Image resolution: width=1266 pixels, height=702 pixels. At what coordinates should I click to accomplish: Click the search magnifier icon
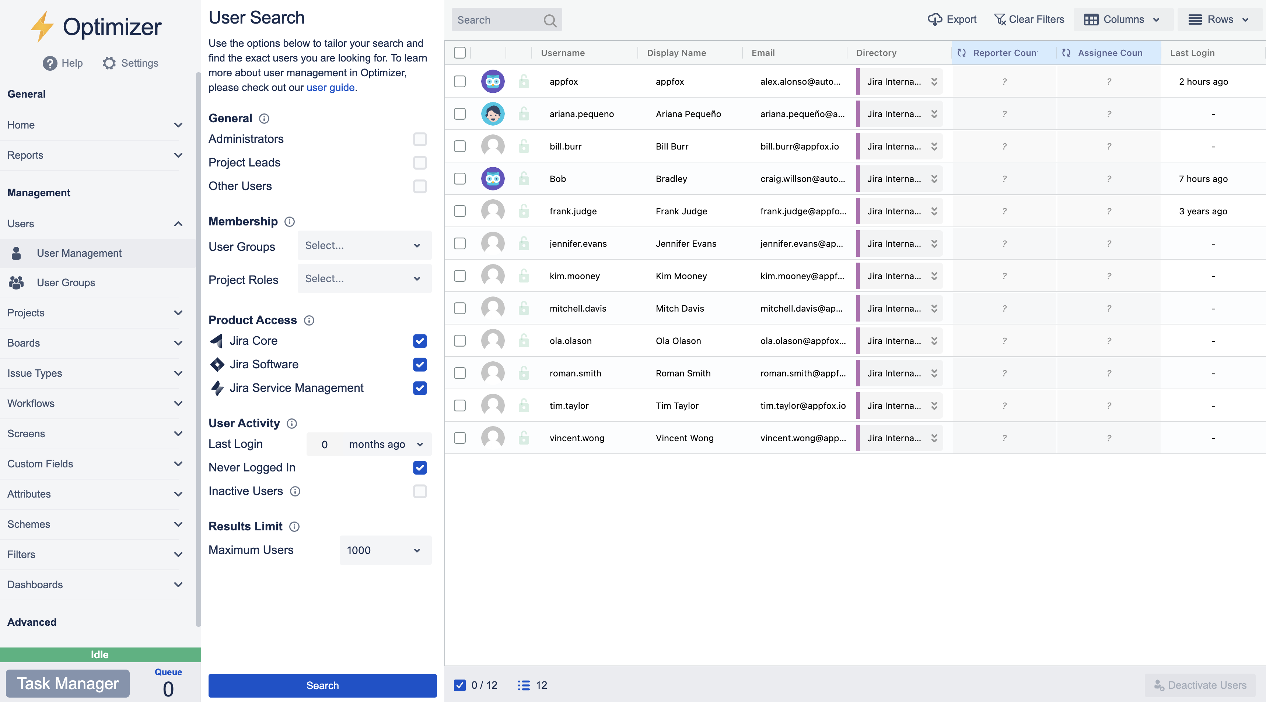(x=550, y=20)
